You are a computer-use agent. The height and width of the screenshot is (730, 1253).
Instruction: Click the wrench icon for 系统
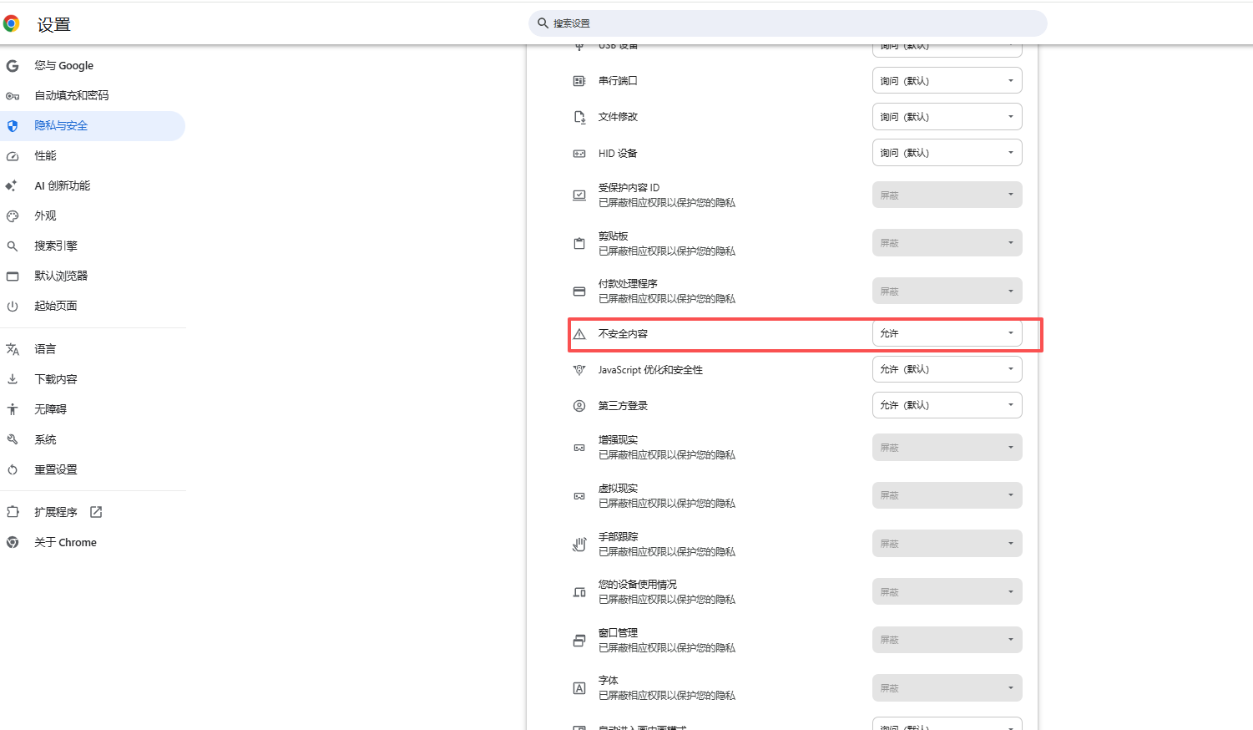click(x=13, y=439)
